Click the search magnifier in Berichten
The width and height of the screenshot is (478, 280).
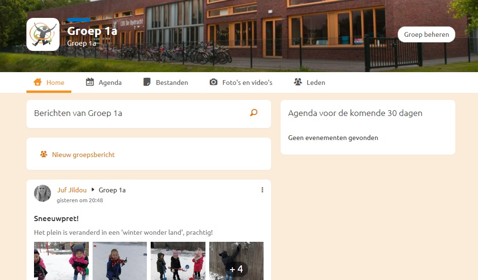click(x=254, y=113)
